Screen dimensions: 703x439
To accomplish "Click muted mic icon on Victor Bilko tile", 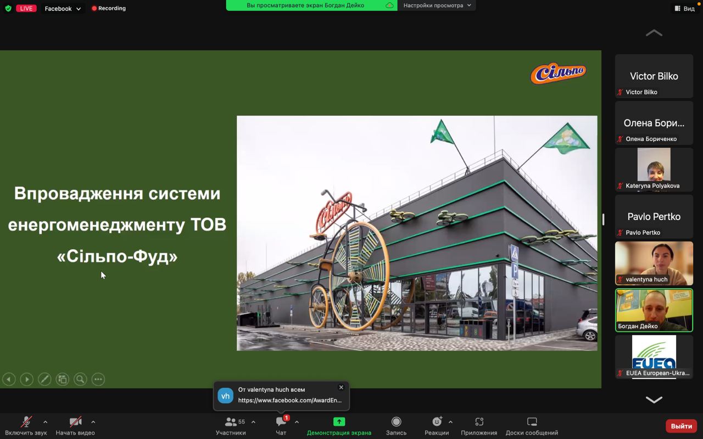I will (x=620, y=92).
